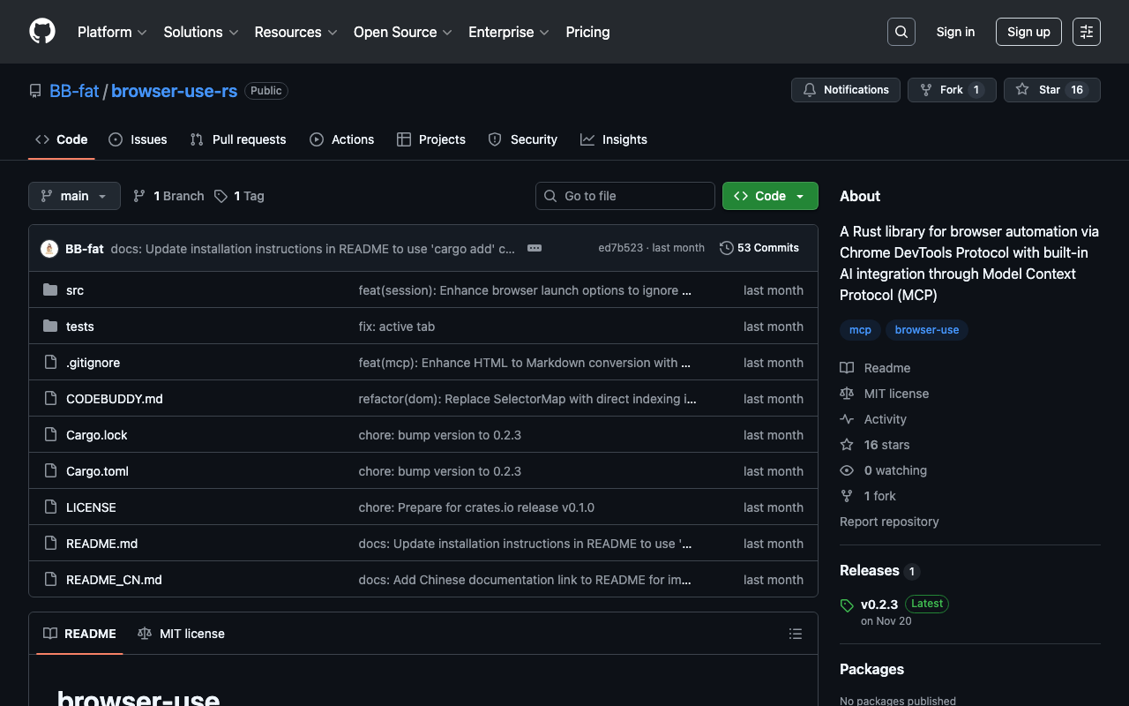
Task: Open the README outline list icon
Action: 795,634
